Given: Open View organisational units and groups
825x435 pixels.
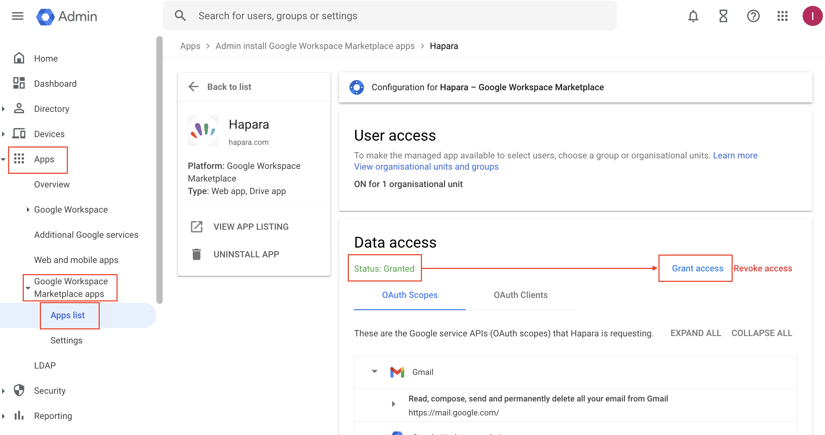Looking at the screenshot, I should coord(426,167).
